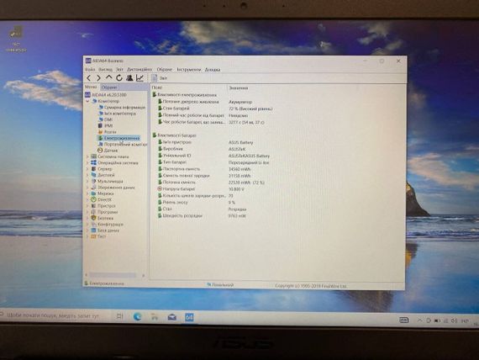
Task: Expand the Операційна система tree node
Action: pos(87,162)
